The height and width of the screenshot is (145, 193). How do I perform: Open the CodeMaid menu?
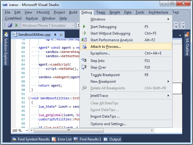pos(13,18)
